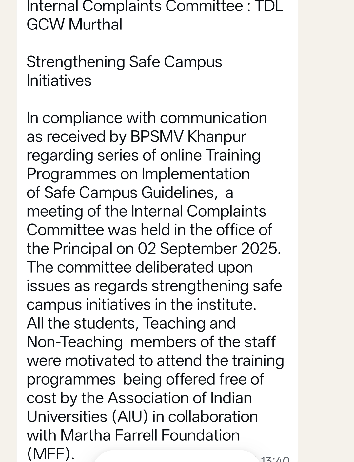
Task: Click the 'Strengthening Safe Campus' title line
Action: point(124,62)
